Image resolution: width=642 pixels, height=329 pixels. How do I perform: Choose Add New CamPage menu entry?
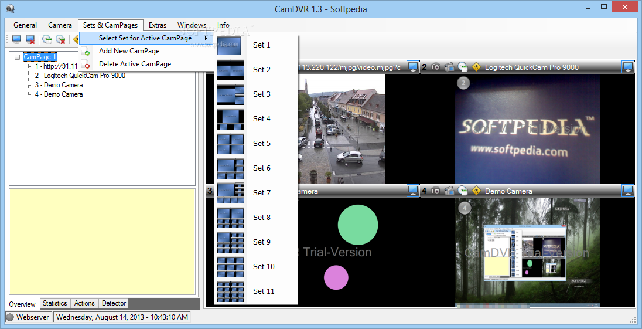point(146,51)
